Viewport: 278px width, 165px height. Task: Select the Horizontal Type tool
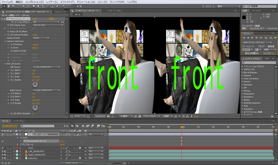[43, 6]
